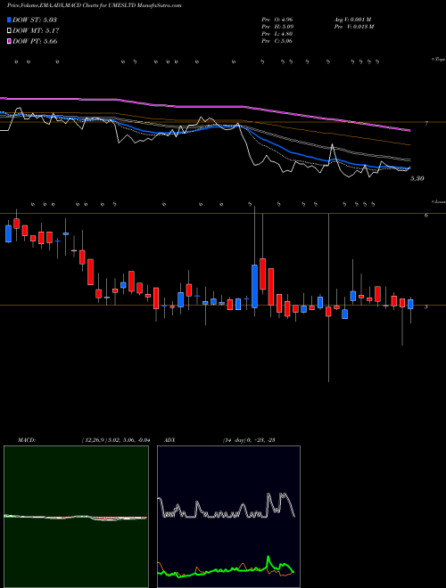Click the MACD (12,26,9) values text
The image size is (446, 588).
115,440
